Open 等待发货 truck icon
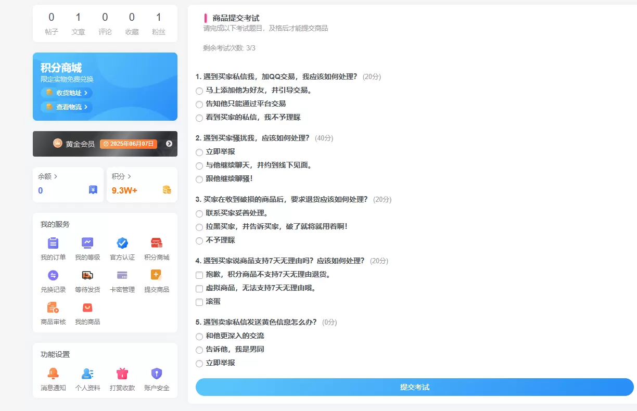 87,275
